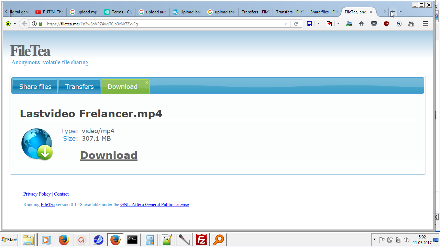Open the dropdown beside the save icon
The height and width of the screenshot is (247, 440).
318,24
